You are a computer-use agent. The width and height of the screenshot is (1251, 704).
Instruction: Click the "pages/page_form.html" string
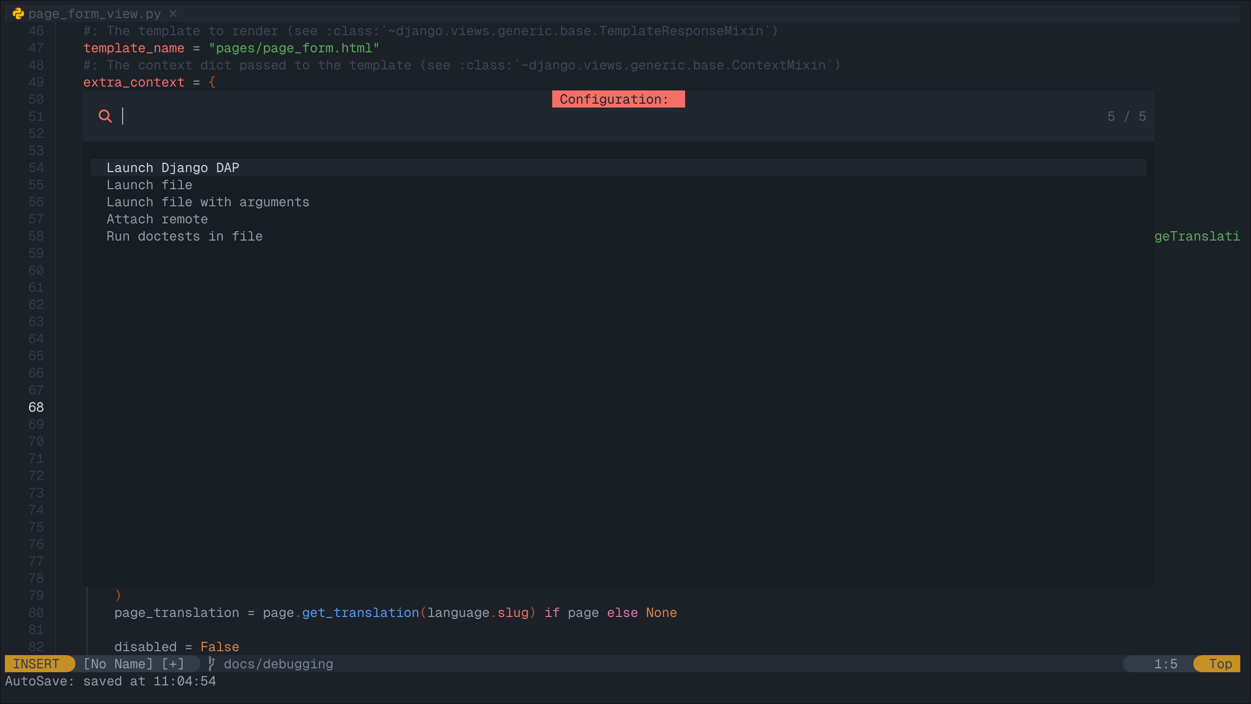click(x=294, y=48)
